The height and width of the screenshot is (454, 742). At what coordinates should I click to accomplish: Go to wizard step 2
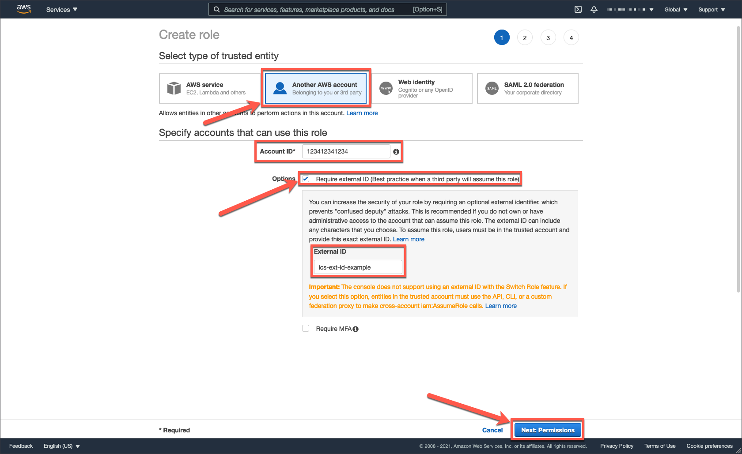525,38
